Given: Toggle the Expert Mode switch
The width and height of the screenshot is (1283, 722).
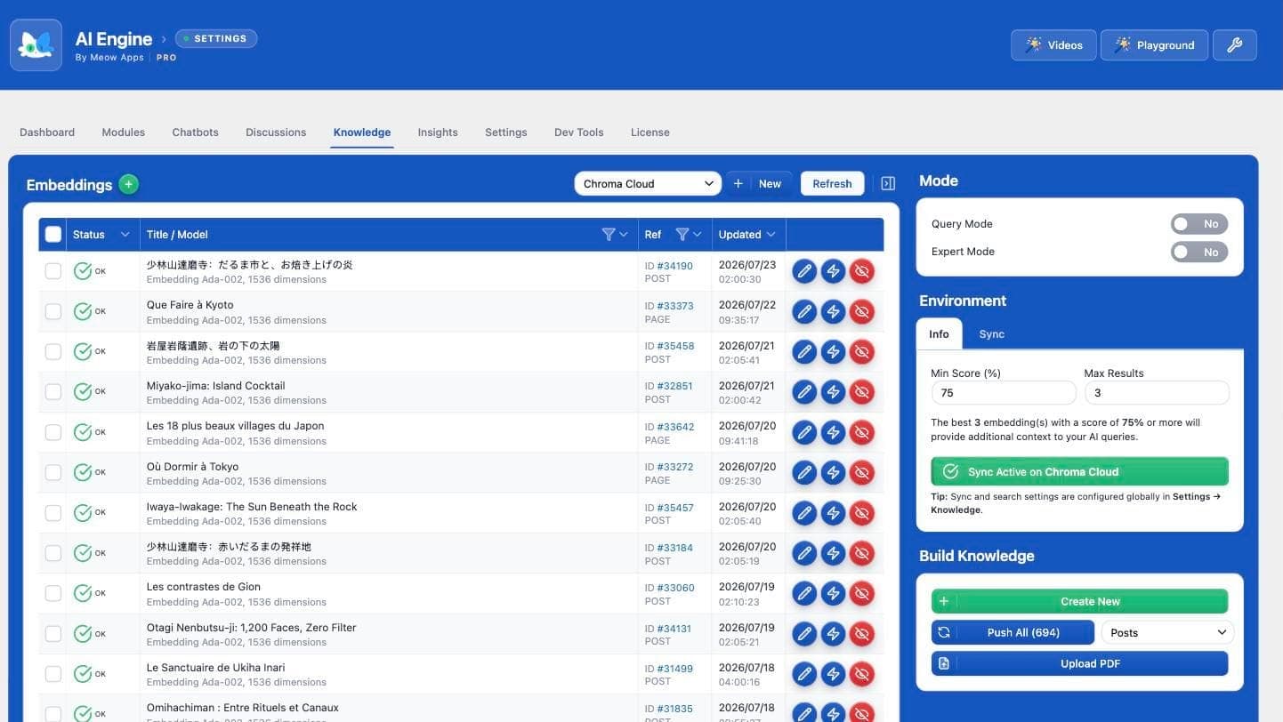Looking at the screenshot, I should point(1199,252).
